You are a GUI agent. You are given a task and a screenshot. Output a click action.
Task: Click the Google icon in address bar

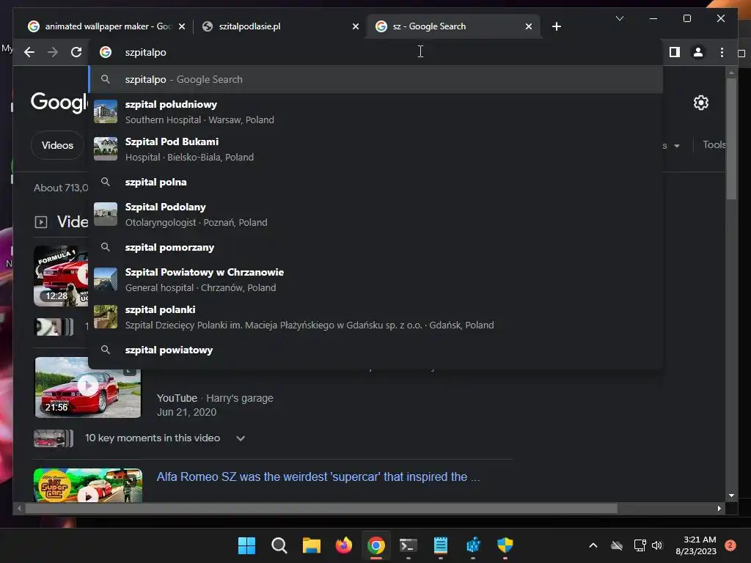click(106, 52)
